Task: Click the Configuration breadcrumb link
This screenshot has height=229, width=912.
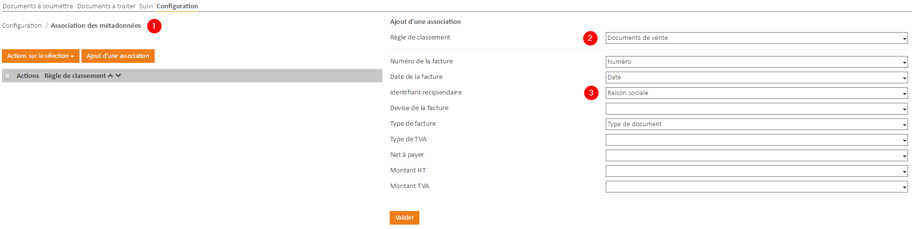Action: [x=22, y=25]
